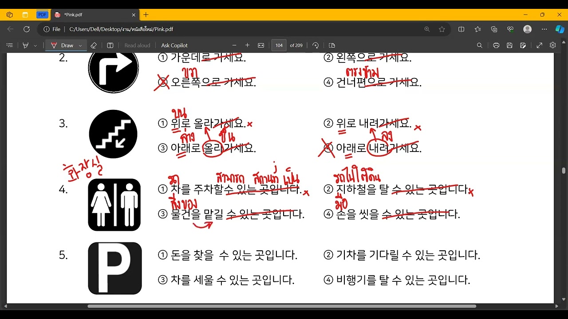The image size is (568, 319).
Task: Expand the Highlight color options arrow
Action: tap(35, 45)
